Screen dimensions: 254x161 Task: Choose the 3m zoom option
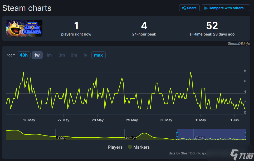click(x=62, y=55)
